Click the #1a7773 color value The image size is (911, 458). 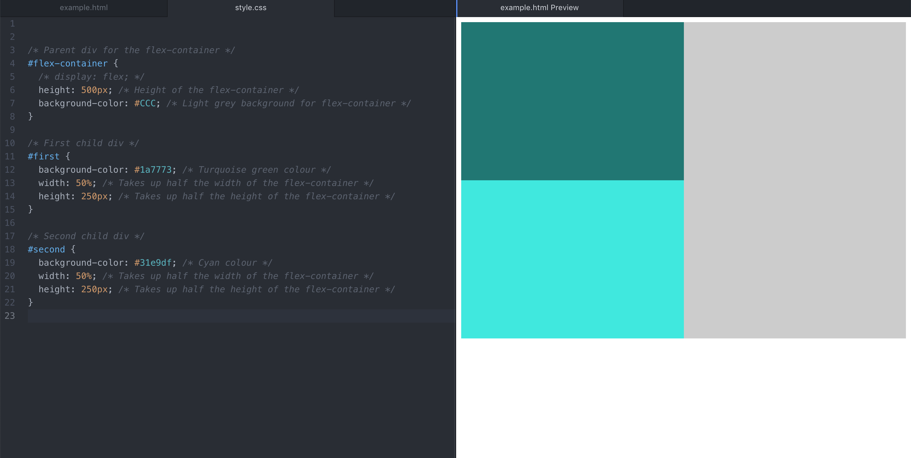click(153, 170)
